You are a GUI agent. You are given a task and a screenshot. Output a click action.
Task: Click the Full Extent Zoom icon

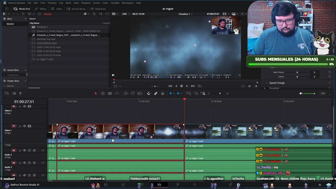188,93
